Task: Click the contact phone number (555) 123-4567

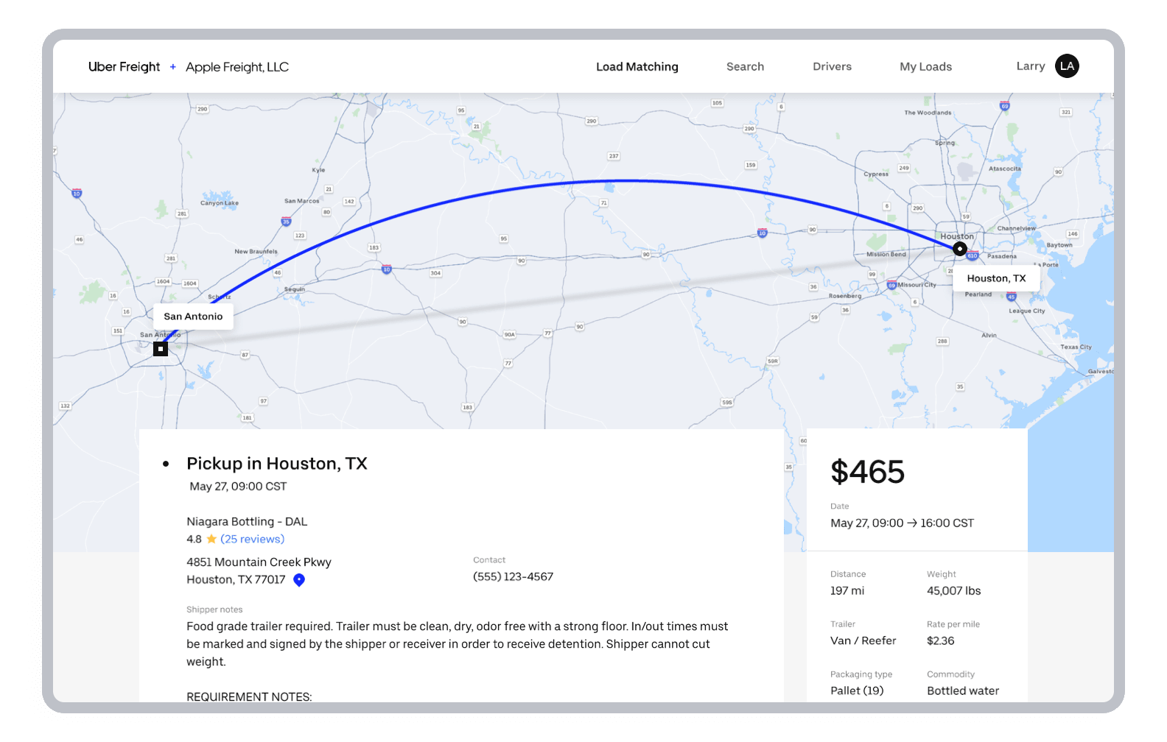Action: pos(513,577)
